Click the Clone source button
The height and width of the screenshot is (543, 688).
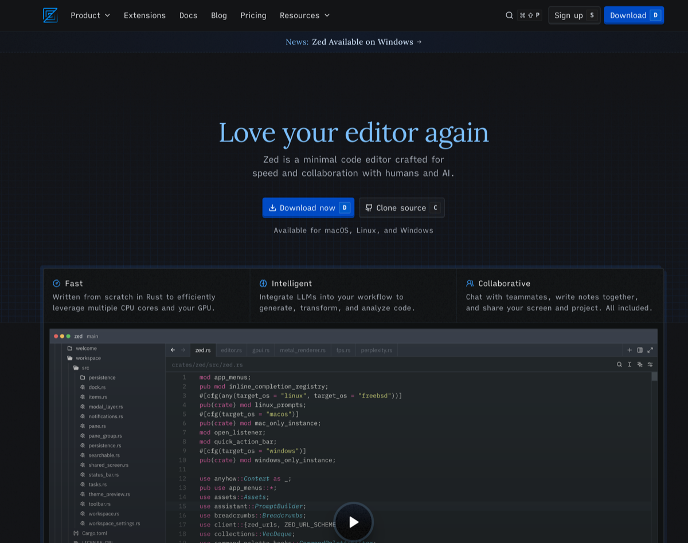tap(401, 208)
